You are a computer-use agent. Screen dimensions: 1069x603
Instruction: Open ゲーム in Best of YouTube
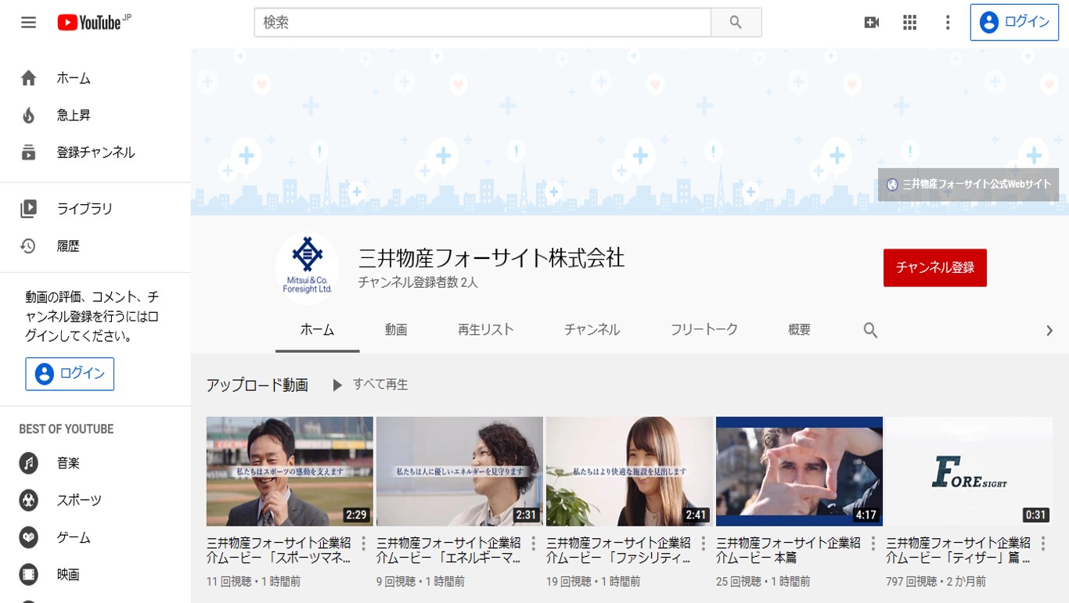coord(74,537)
